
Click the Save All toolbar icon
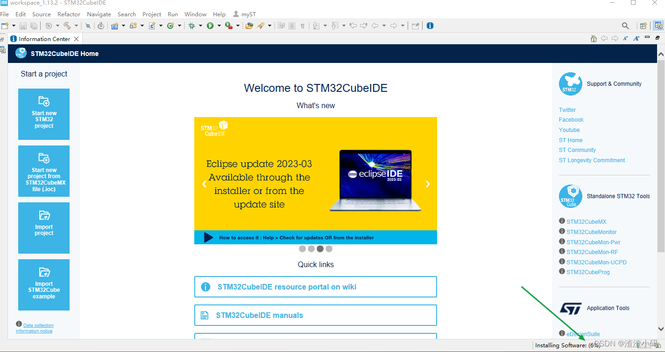point(34,26)
